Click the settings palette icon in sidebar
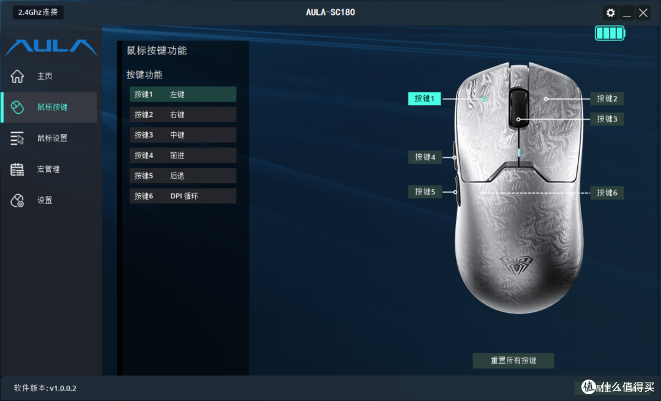Screen dimensions: 661x401 [x=17, y=200]
